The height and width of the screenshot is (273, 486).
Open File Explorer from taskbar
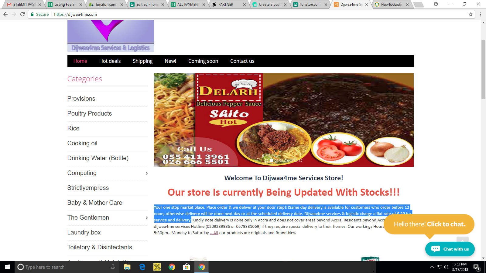click(127, 267)
